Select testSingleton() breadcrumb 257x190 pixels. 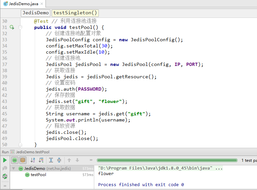point(75,13)
